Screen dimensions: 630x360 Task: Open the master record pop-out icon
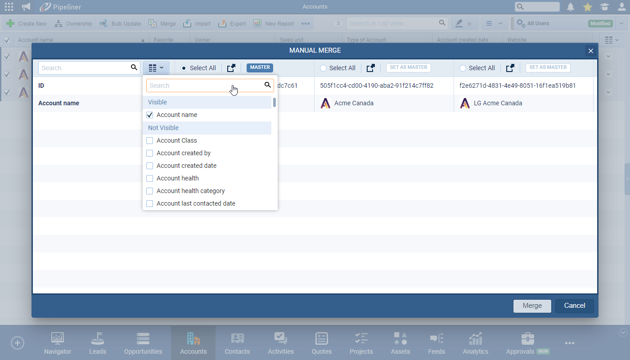pos(231,68)
